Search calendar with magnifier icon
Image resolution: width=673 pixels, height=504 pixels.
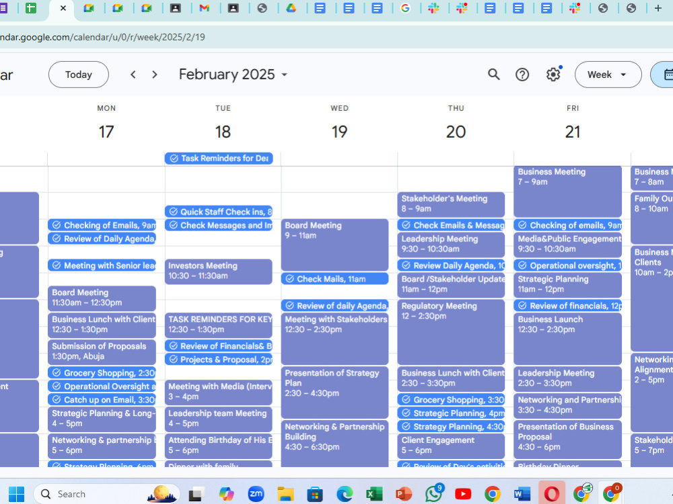pyautogui.click(x=493, y=75)
